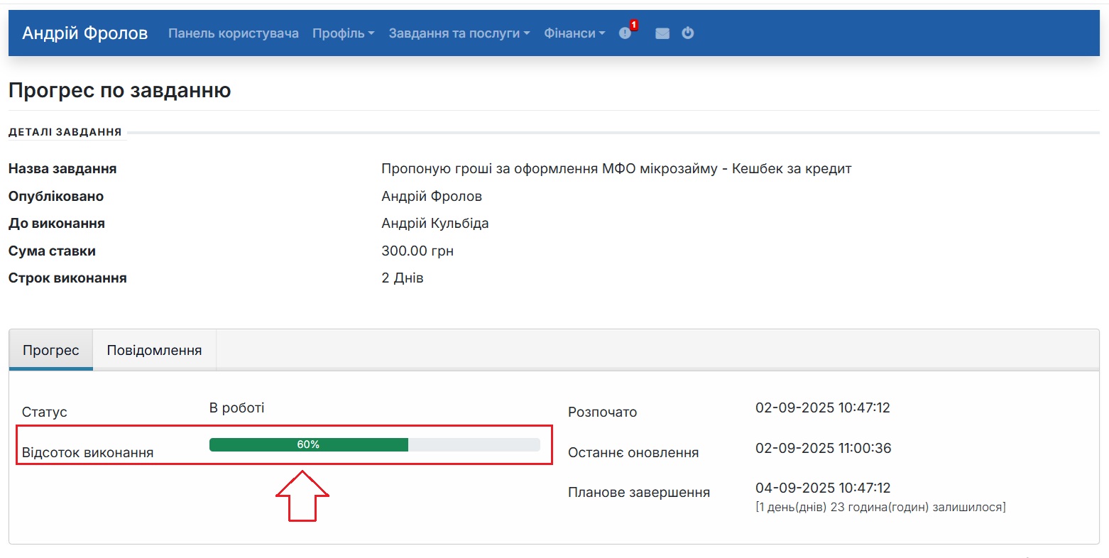The height and width of the screenshot is (558, 1109).
Task: Open Панель користувача from the navbar
Action: (233, 33)
